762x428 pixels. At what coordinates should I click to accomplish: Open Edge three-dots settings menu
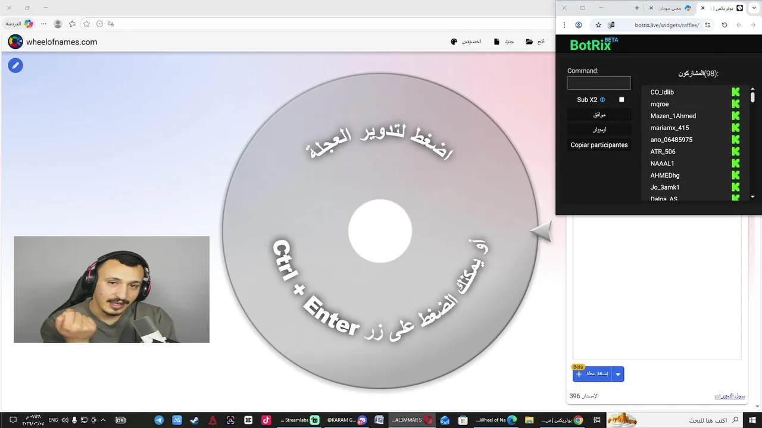tap(43, 24)
